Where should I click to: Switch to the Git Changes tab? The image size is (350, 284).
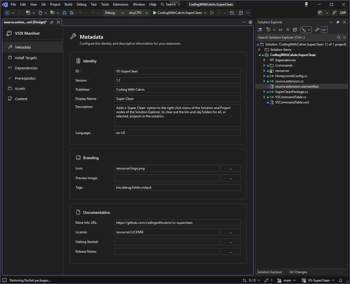tap(298, 272)
